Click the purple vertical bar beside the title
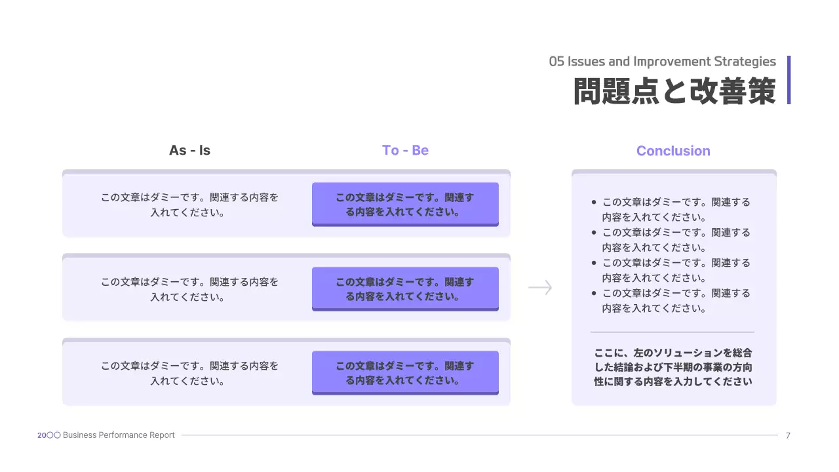 point(788,79)
